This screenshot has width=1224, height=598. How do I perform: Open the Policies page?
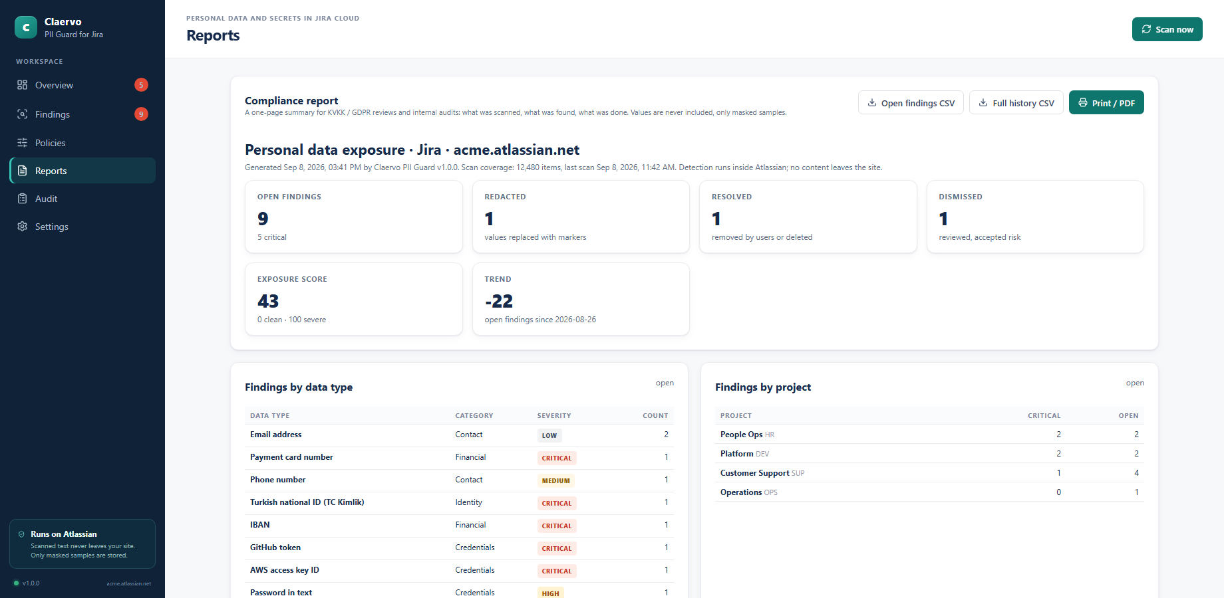point(82,143)
